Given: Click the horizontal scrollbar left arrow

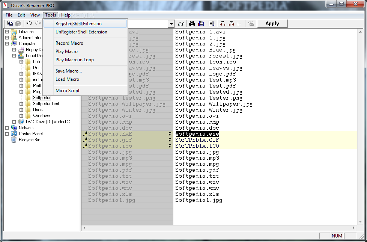Looking at the screenshot, I should point(84,228).
